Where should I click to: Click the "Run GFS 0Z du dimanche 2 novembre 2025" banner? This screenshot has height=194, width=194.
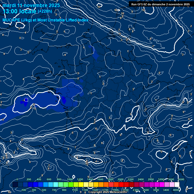[160, 4]
